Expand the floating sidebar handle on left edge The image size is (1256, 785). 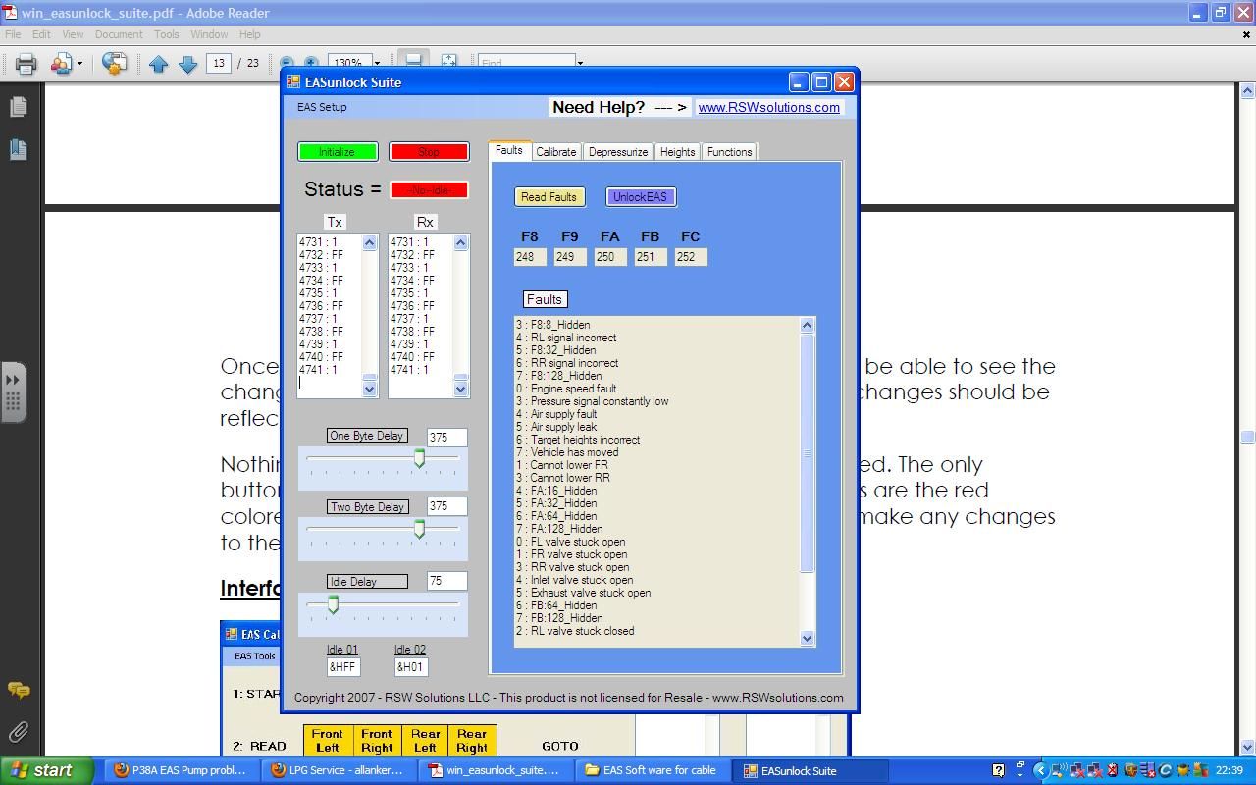point(13,392)
